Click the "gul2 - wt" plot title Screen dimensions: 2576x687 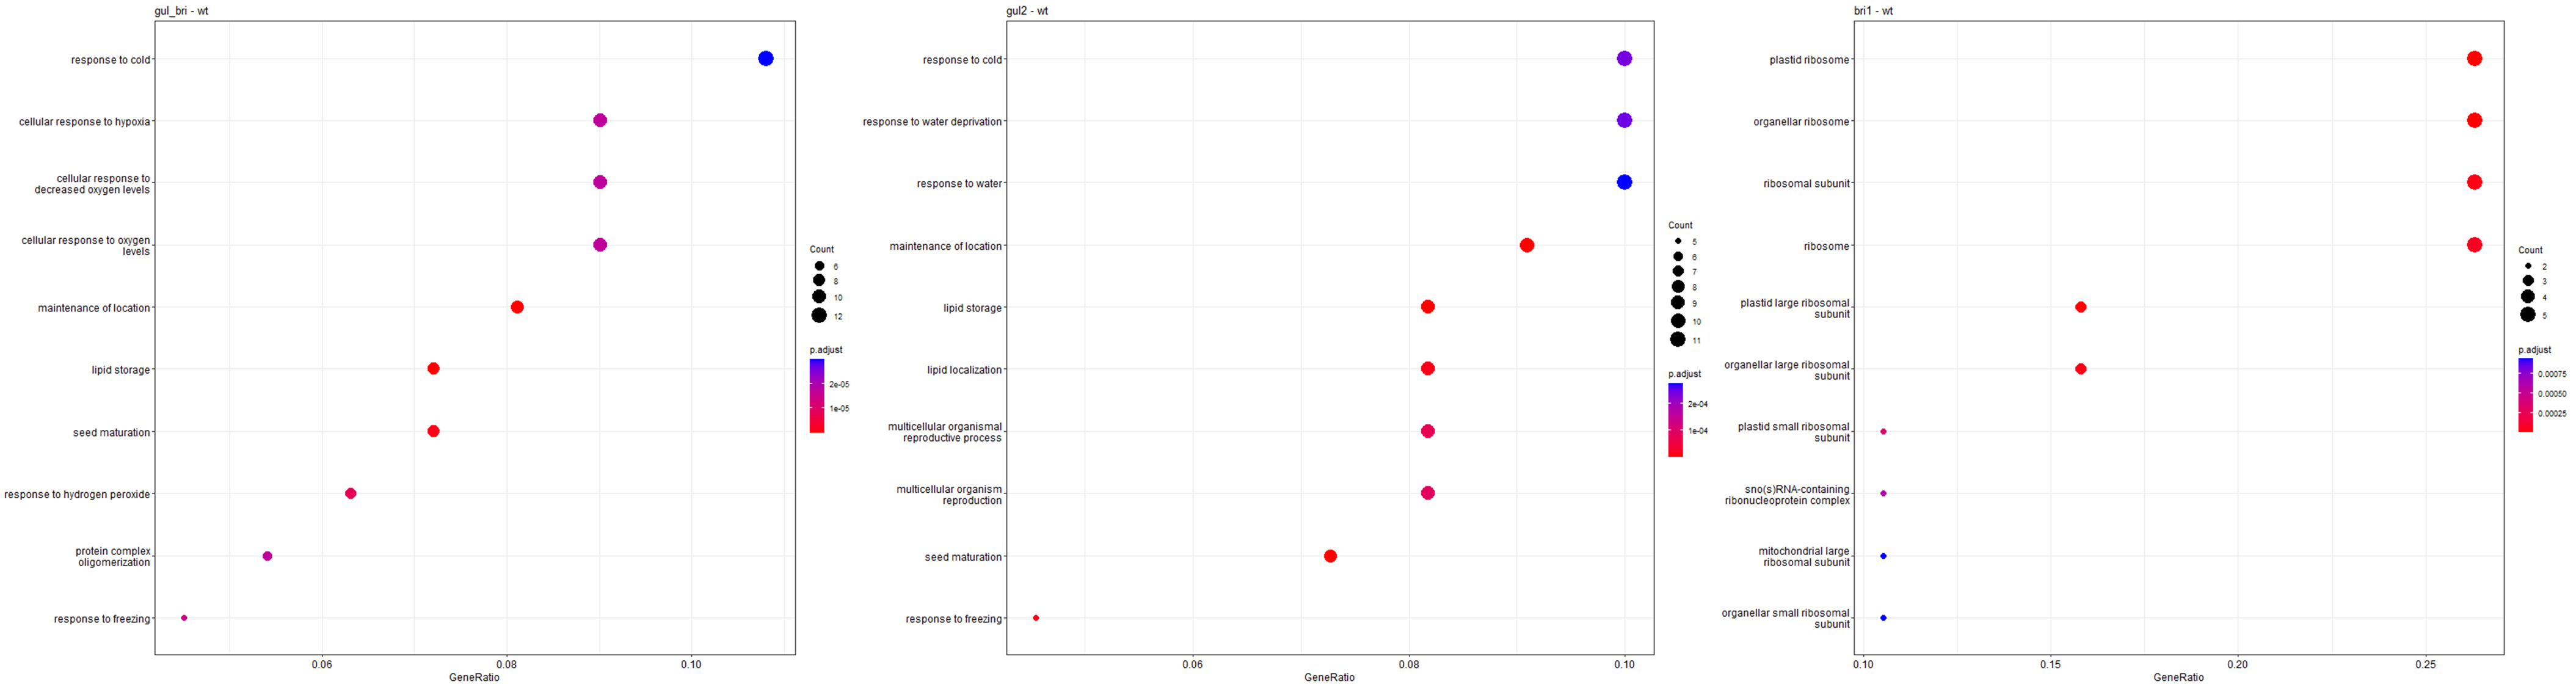tap(1027, 11)
